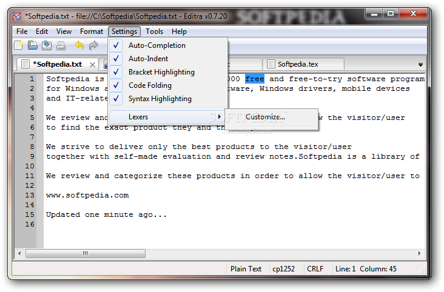The image size is (444, 292).
Task: Toggle Syntax Highlighting setting
Action: click(168, 99)
